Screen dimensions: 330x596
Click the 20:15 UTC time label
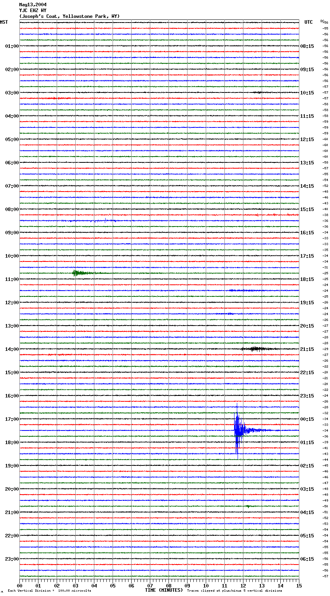[307, 326]
